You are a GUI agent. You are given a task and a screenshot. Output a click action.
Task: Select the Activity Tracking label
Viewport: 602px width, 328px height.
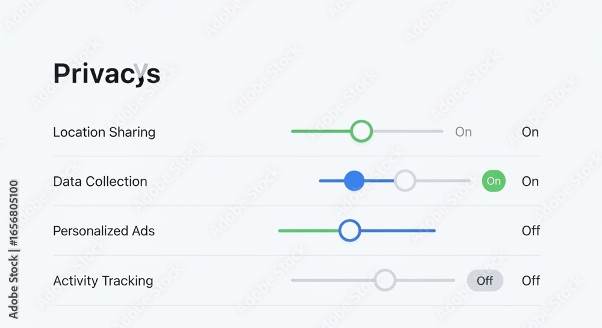103,281
